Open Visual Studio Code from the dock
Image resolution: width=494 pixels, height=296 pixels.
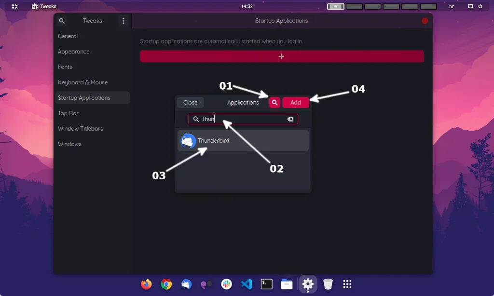[247, 284]
